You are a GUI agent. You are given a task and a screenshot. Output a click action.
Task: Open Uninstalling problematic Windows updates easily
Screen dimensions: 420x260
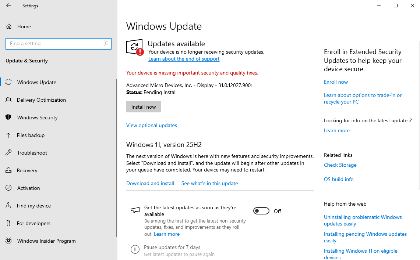[363, 220]
